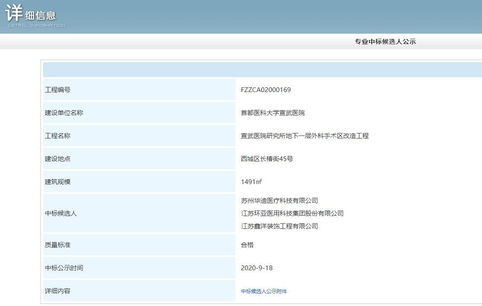The height and width of the screenshot is (306, 482).
Task: Click the 详细信息 page header logo
Action: click(x=35, y=16)
